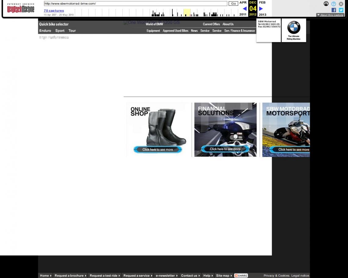
Task: Open the Wayback user account icon
Action: (x=326, y=4)
